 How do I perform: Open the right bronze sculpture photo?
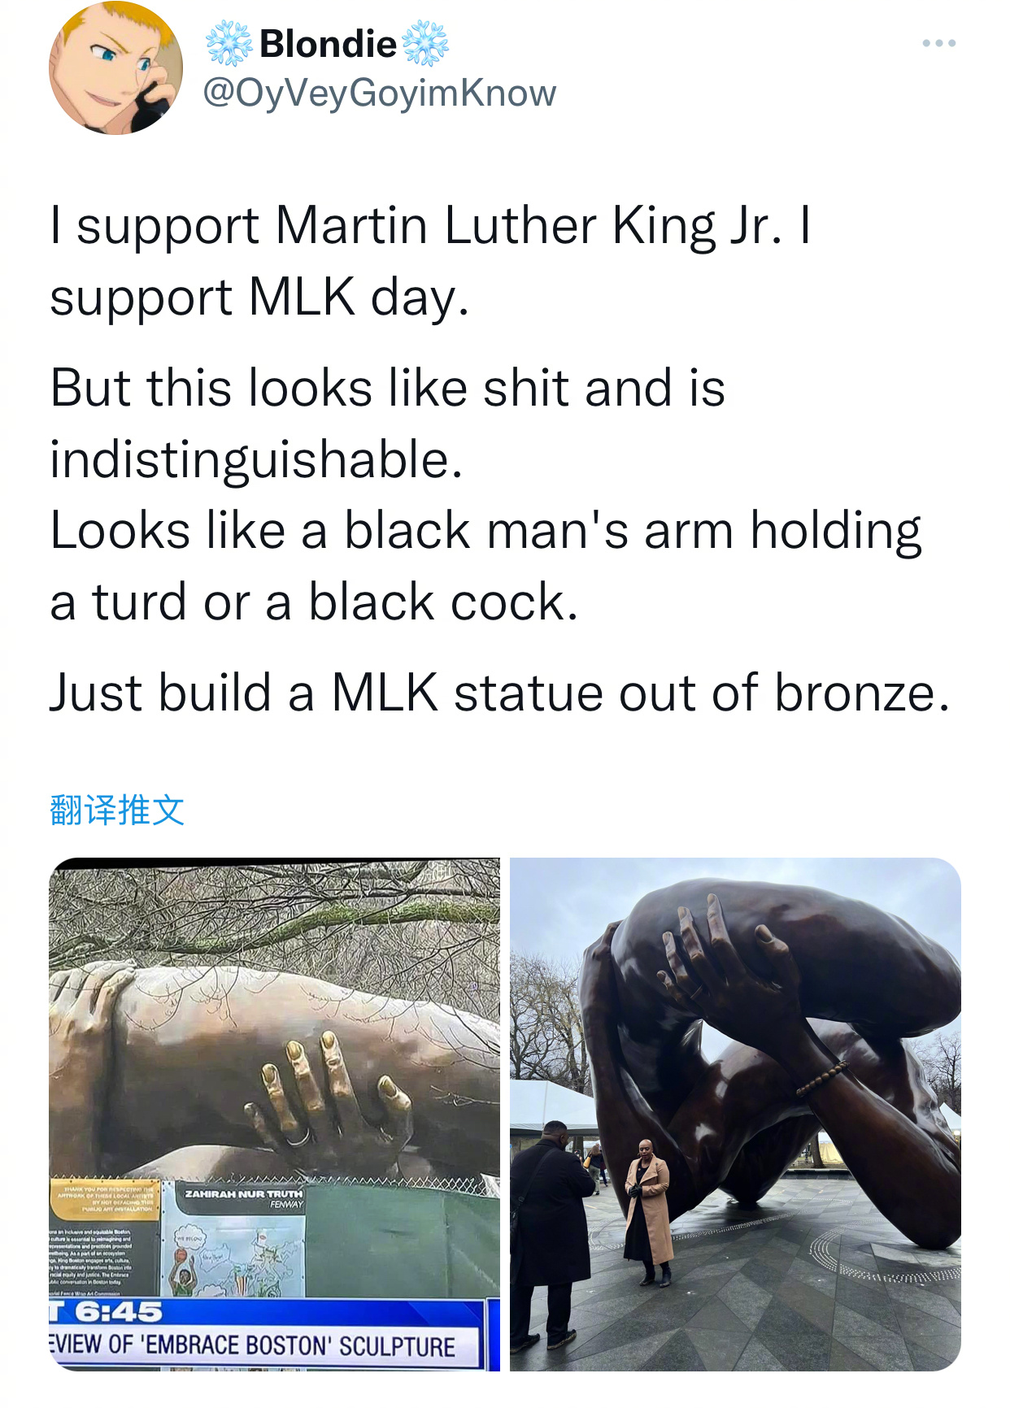pyautogui.click(x=735, y=1114)
